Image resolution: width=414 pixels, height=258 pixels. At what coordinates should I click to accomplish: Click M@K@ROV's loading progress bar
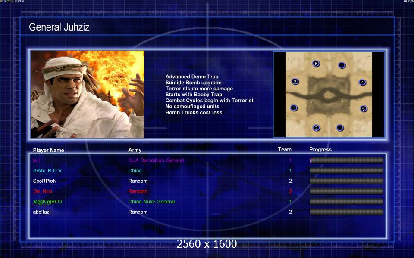click(x=346, y=201)
